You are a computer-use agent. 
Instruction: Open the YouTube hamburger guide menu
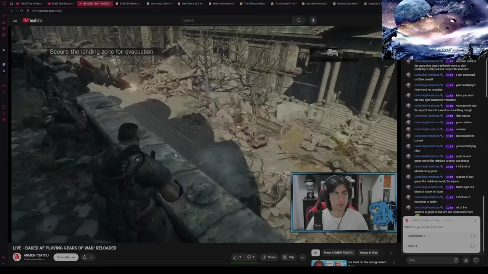click(15, 20)
